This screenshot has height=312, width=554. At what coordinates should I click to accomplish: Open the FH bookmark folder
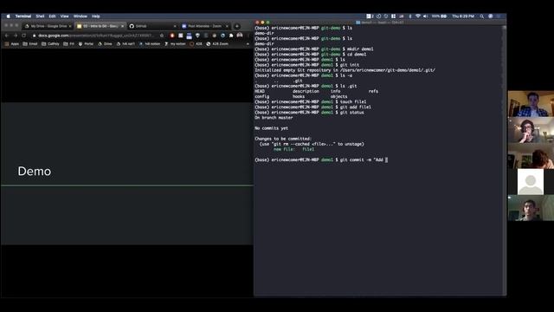click(69, 44)
